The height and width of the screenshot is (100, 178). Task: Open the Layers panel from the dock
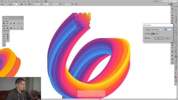click(172, 9)
